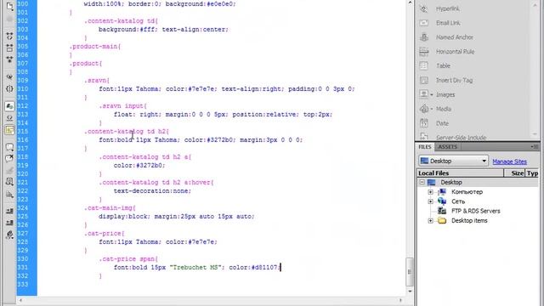This screenshot has height=306, width=544.
Task: Click the Remove Comment icon
Action: point(9,159)
